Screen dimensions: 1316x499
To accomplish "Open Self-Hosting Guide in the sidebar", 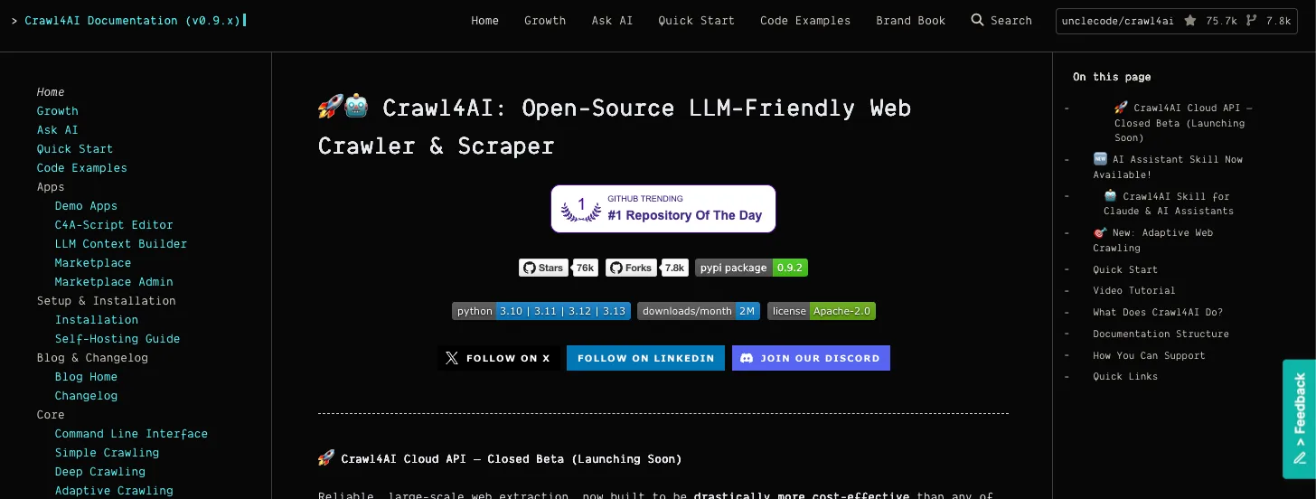I will pos(117,339).
